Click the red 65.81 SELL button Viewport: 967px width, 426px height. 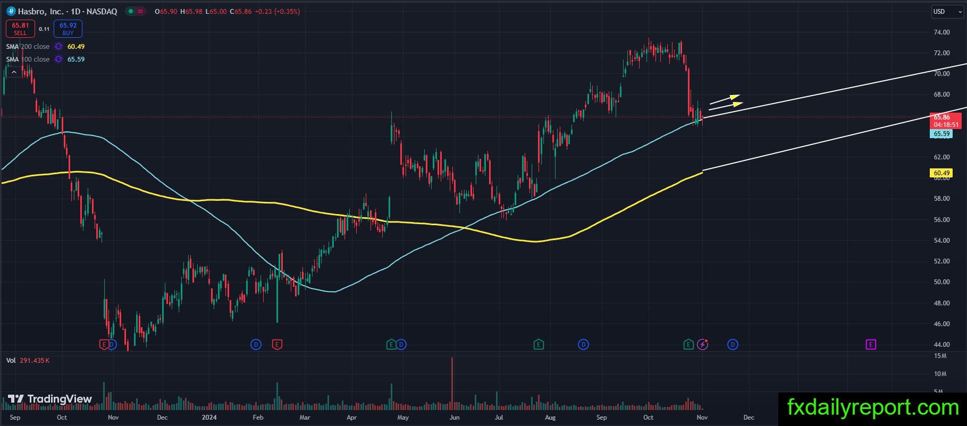pos(20,29)
